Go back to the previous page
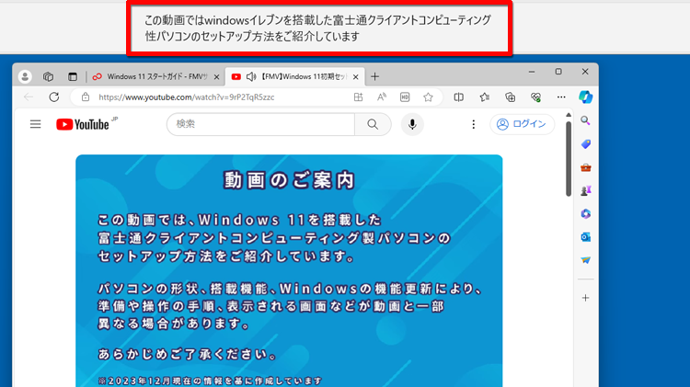 point(29,97)
